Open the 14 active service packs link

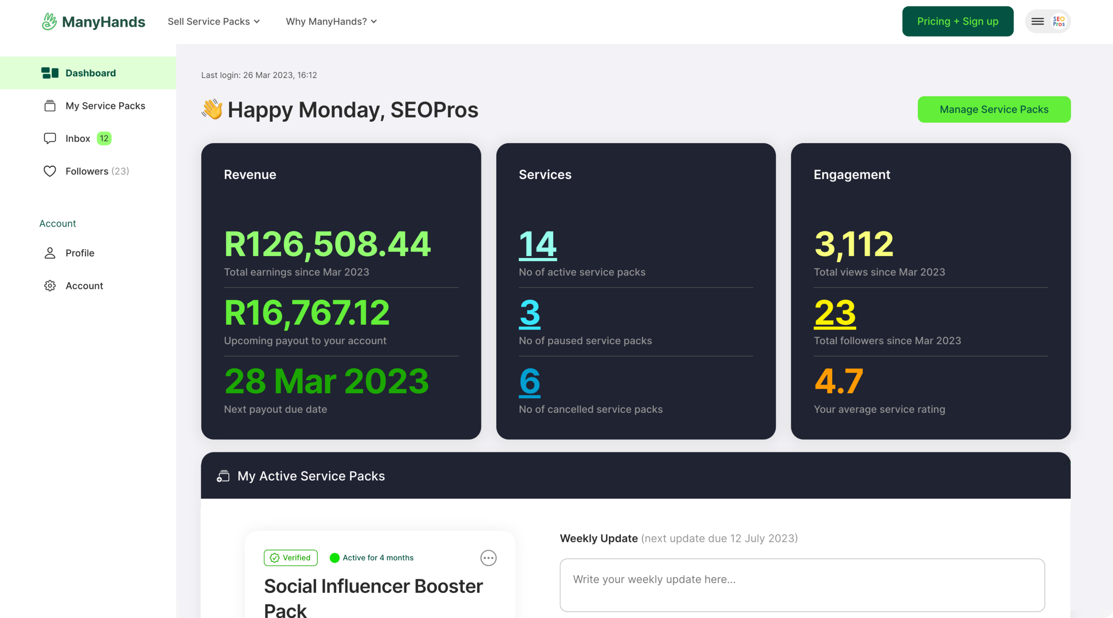click(x=537, y=244)
